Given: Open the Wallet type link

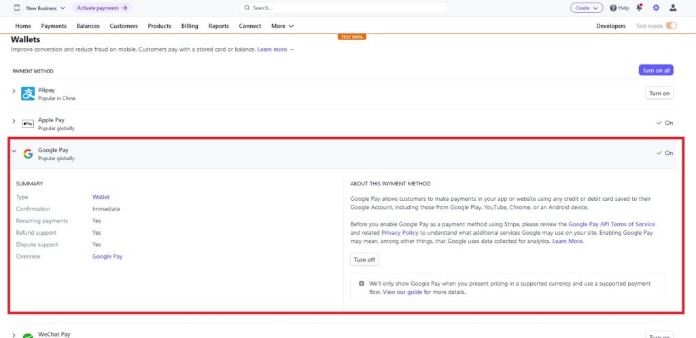Looking at the screenshot, I should 101,197.
